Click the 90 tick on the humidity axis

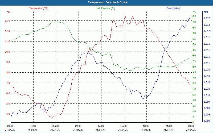(194, 22)
